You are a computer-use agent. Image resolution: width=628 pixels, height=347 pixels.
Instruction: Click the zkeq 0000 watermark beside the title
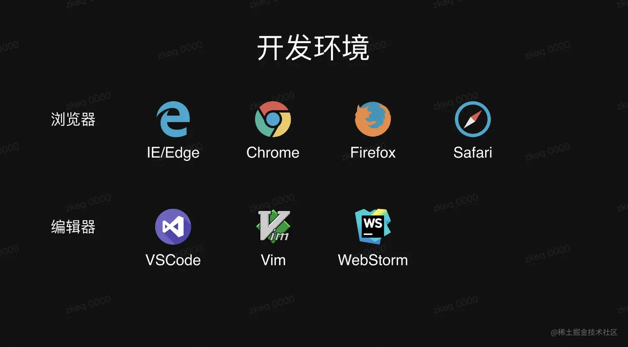coord(180,51)
